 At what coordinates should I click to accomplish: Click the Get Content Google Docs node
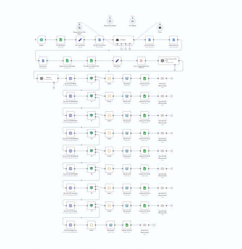[43, 61]
